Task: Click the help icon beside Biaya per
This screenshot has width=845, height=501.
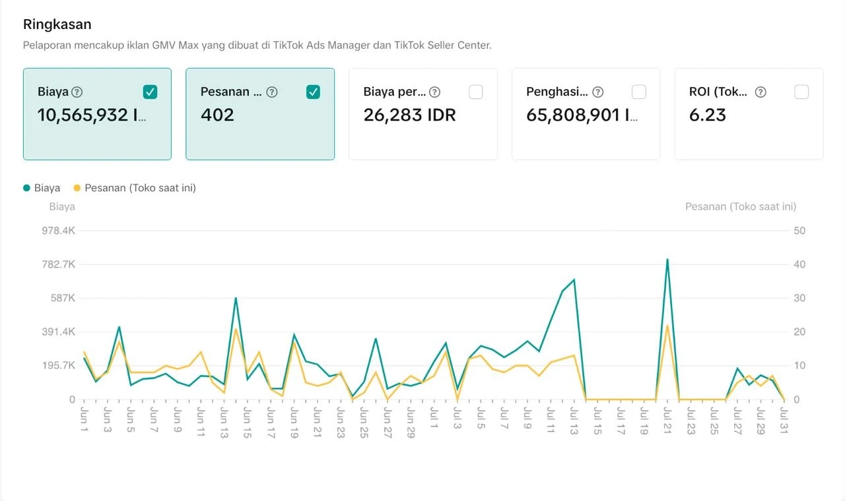Action: click(x=434, y=92)
